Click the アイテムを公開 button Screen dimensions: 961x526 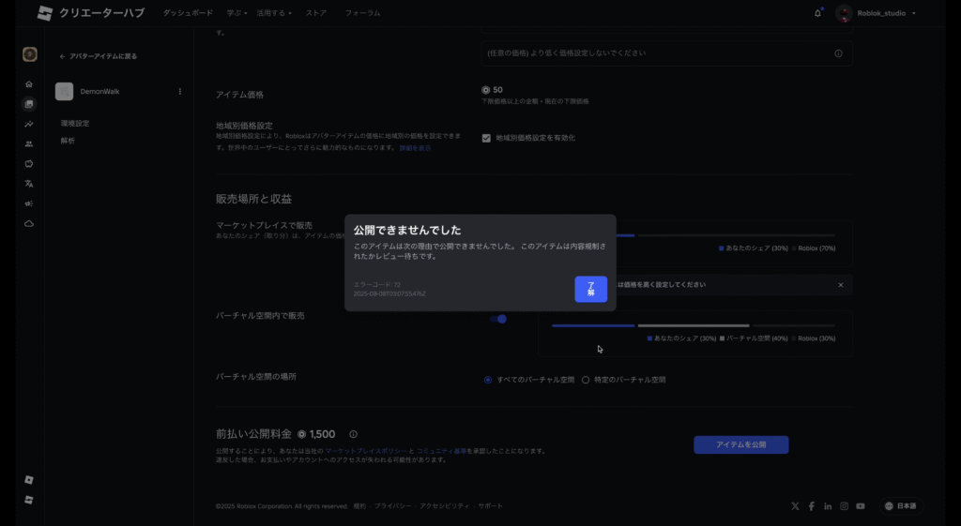click(741, 444)
